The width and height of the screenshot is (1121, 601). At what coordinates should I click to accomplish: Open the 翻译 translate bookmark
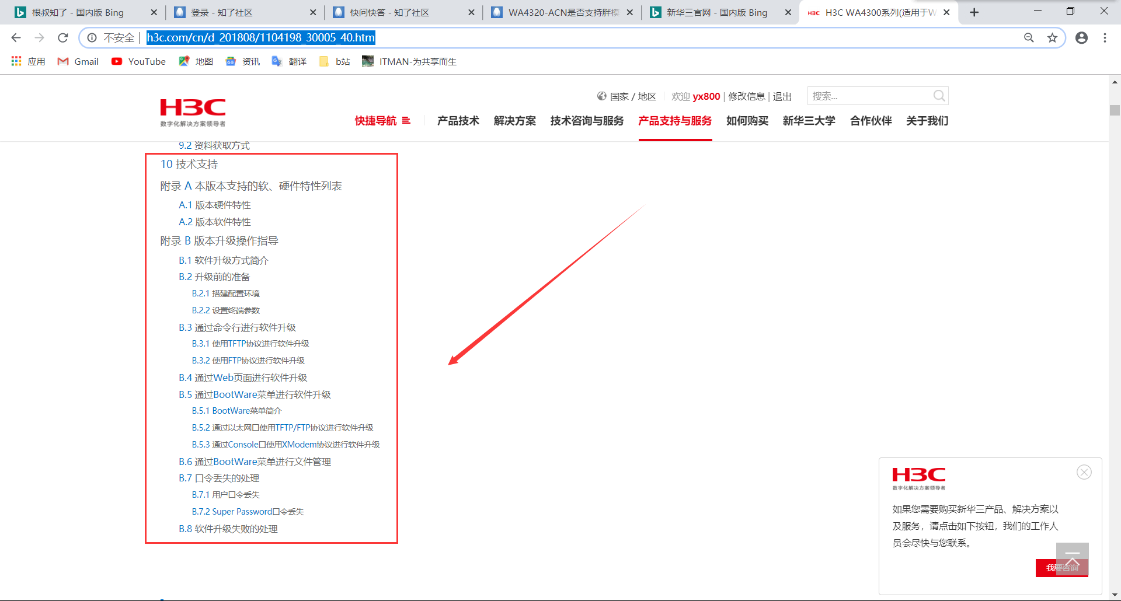(x=289, y=61)
